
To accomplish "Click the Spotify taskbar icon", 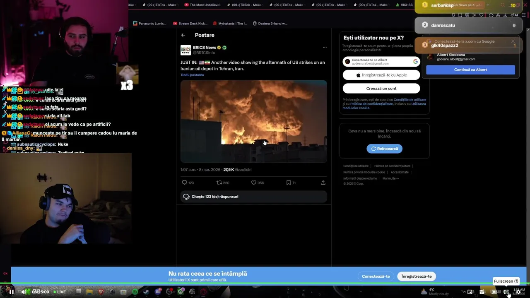I will tap(135, 292).
